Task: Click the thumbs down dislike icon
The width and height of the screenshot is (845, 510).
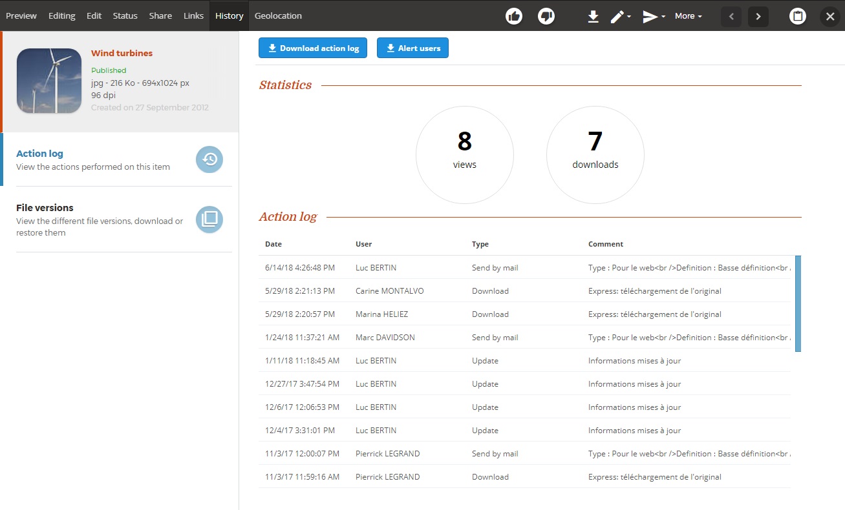Action: pyautogui.click(x=546, y=16)
